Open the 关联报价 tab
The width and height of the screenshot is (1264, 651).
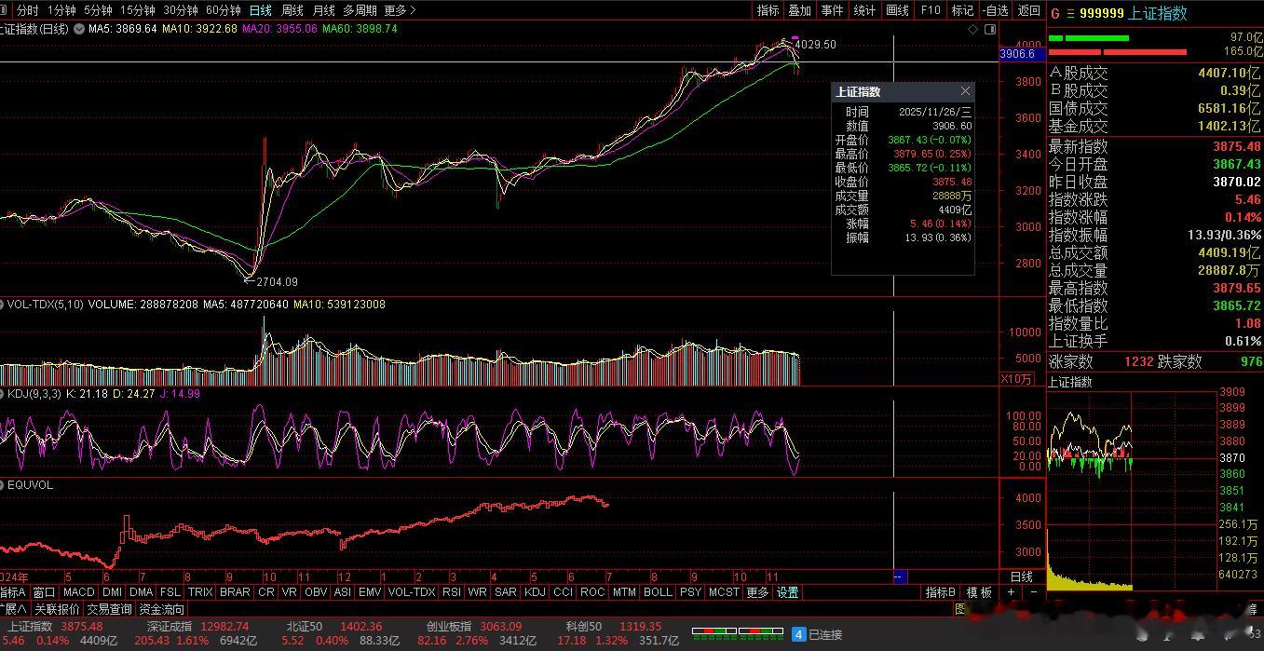[56, 609]
